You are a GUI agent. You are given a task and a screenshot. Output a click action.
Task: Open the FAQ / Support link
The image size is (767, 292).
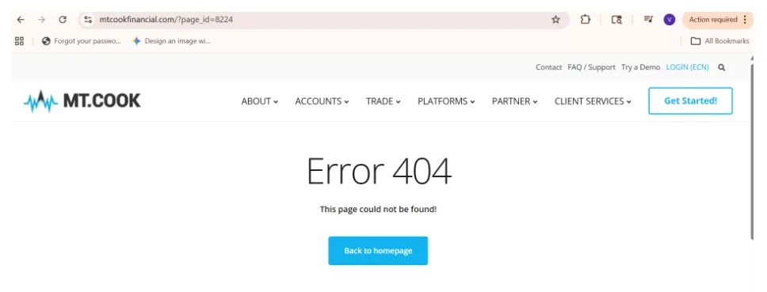click(x=591, y=67)
